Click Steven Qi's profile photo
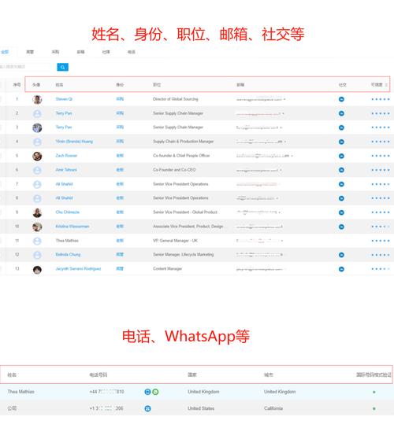The width and height of the screenshot is (394, 439). 37,99
